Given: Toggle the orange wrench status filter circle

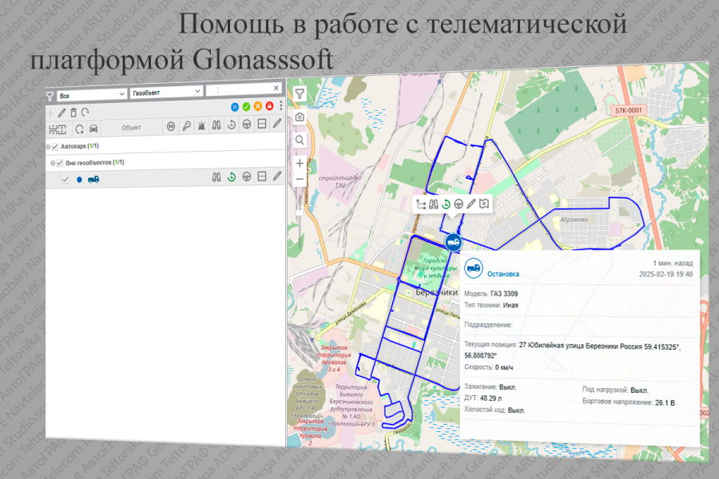Looking at the screenshot, I should [258, 106].
